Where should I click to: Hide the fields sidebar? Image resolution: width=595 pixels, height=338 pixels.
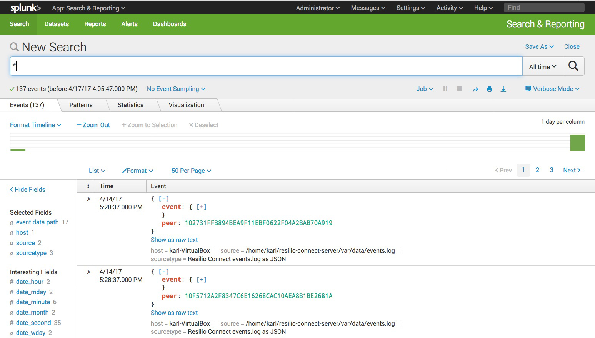27,189
